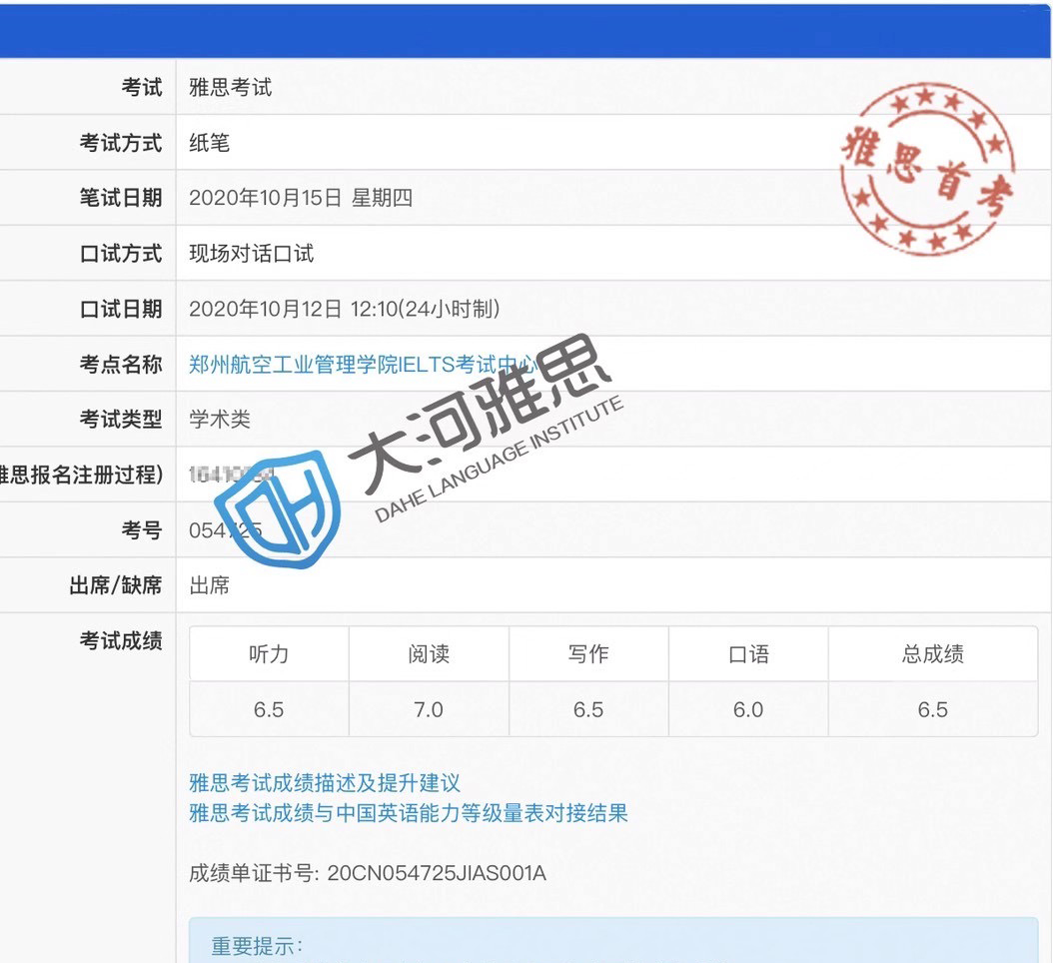1053x963 pixels.
Task: Click the '听力' column header
Action: [x=269, y=654]
